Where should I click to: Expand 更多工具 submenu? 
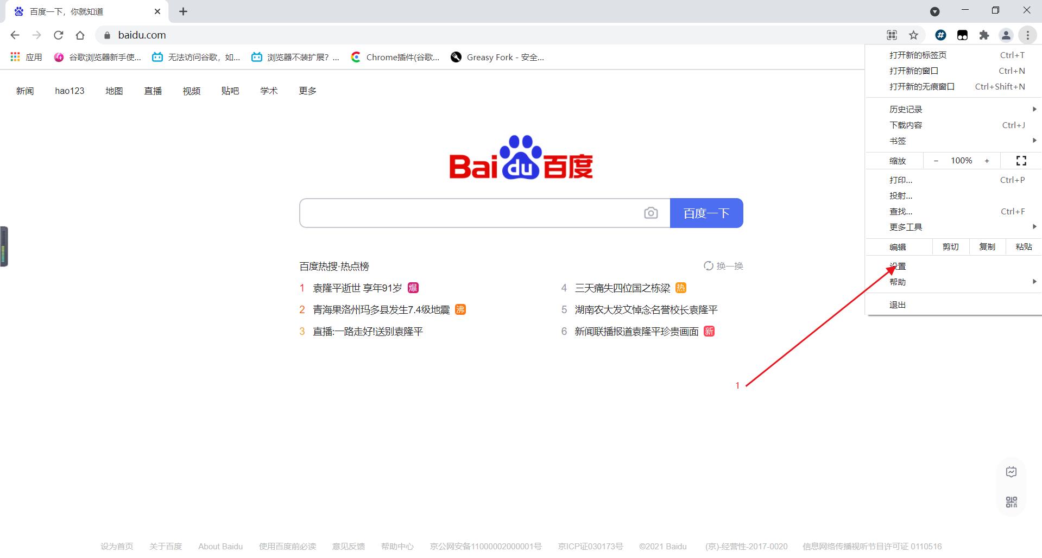953,227
